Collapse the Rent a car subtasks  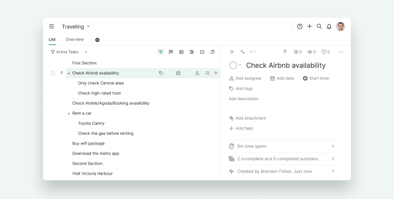pos(69,113)
